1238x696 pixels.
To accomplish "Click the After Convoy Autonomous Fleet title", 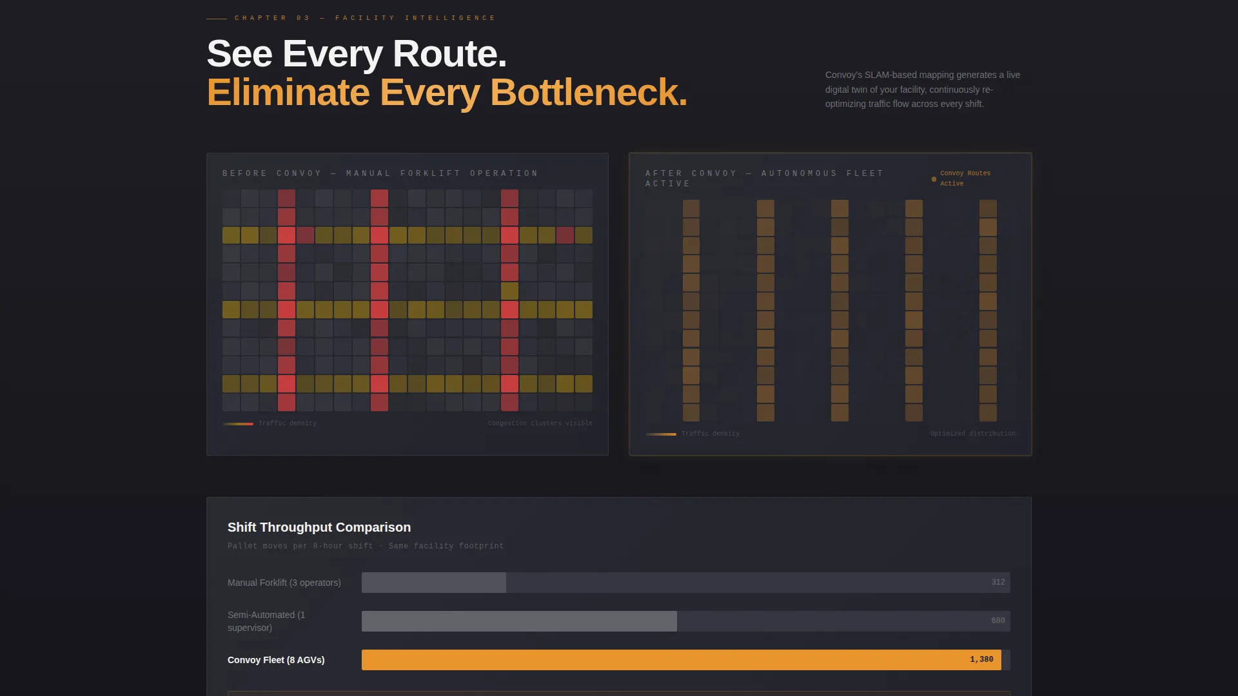I will tap(764, 179).
